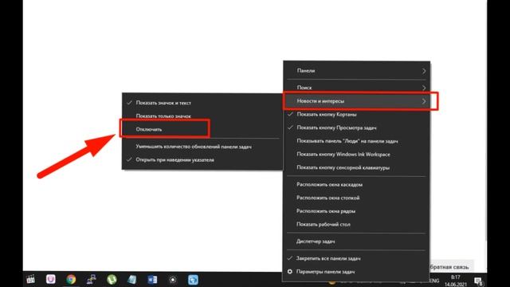
Task: Enable 'Показать кнопку Windows Ink Workspace'
Action: (x=357, y=154)
